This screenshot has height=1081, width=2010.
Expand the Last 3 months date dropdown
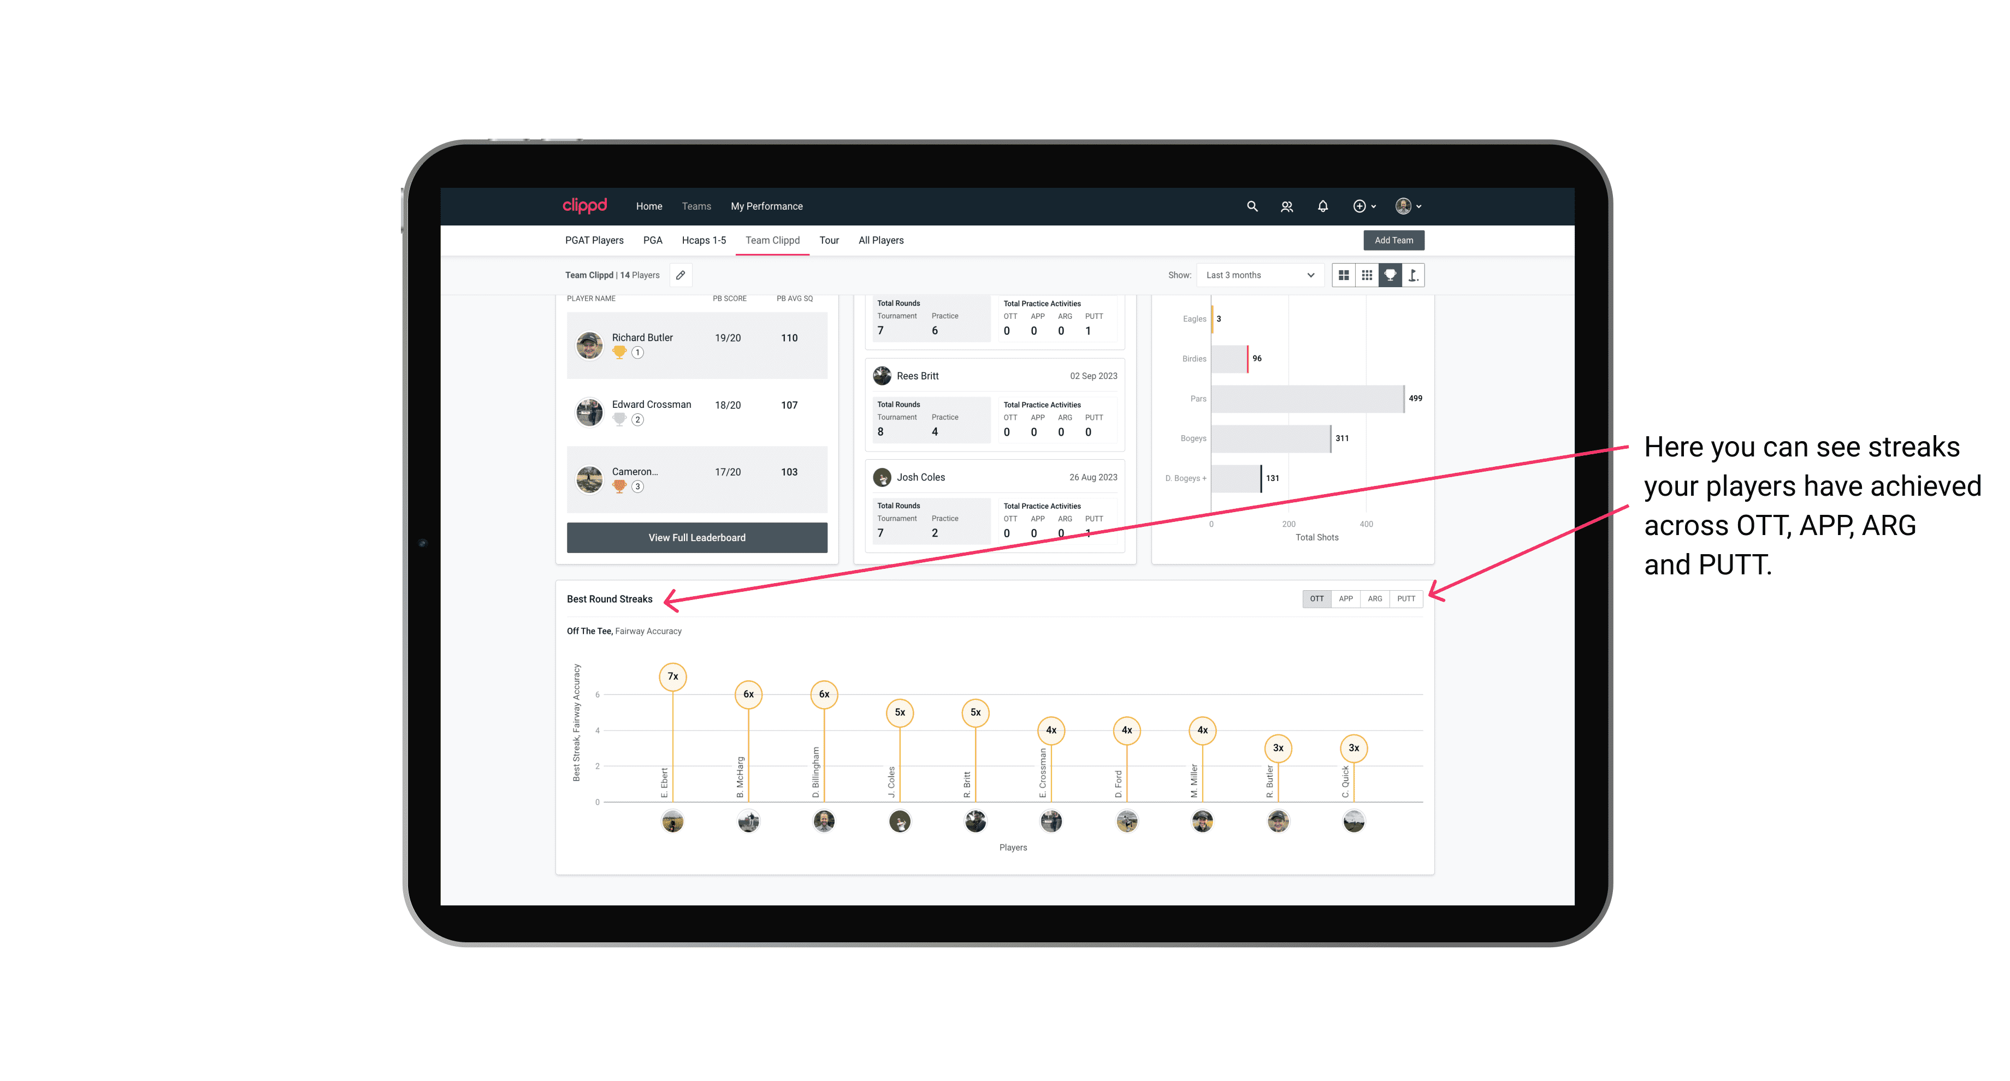[1257, 276]
